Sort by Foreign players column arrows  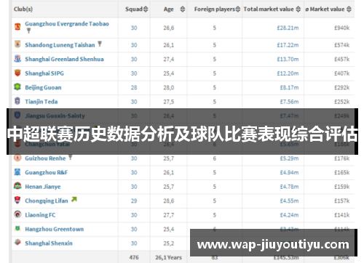coord(238,9)
